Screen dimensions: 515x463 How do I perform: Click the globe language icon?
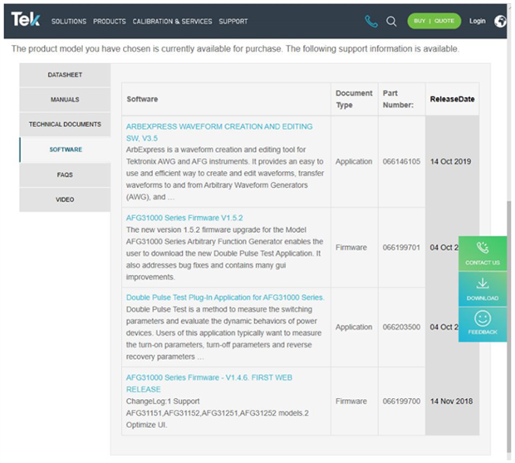[x=501, y=22]
